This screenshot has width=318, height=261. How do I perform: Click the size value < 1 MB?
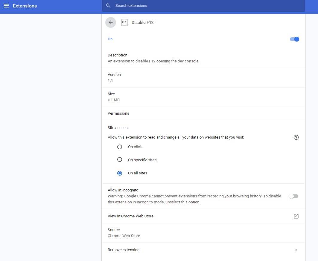113,100
